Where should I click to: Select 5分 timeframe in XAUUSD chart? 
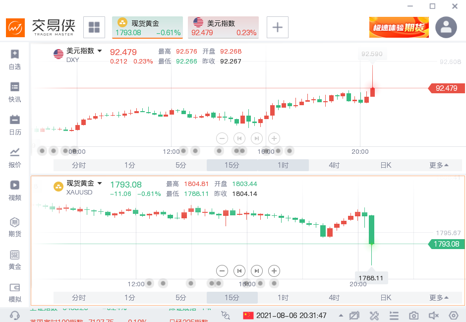[180, 298]
